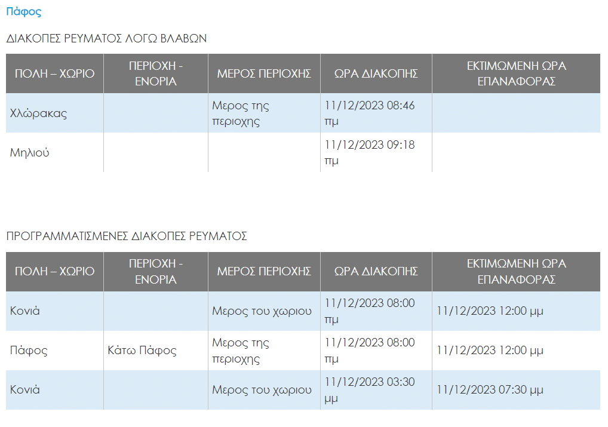The width and height of the screenshot is (608, 427).
Task: Click Μερος της περιοχης in Χλώρακας row
Action: click(241, 113)
